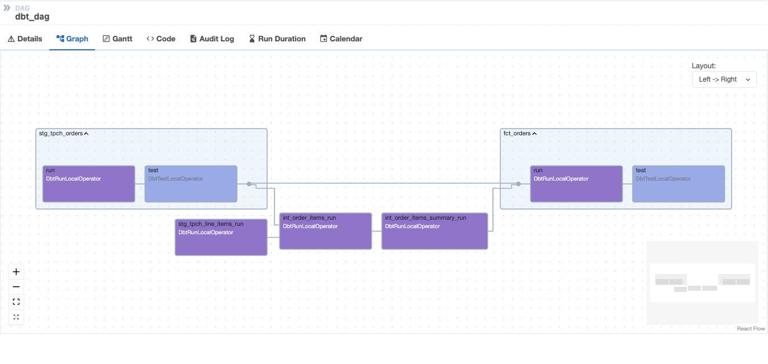Select the int_order_items_run task node
The width and height of the screenshot is (768, 364).
tap(325, 231)
